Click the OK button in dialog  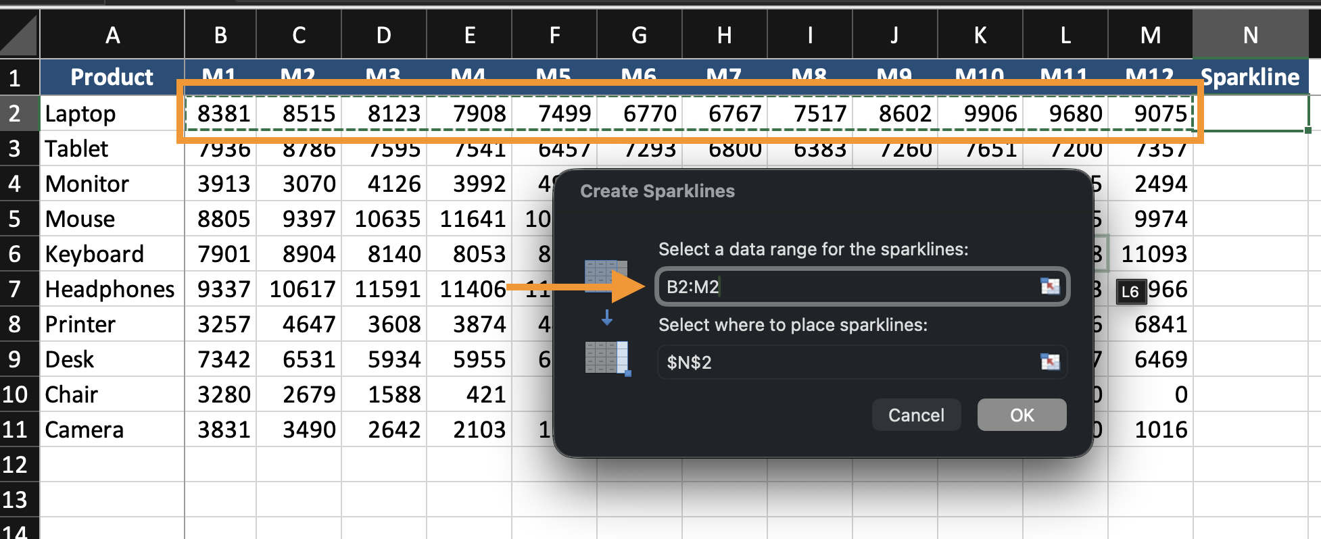pos(1021,415)
